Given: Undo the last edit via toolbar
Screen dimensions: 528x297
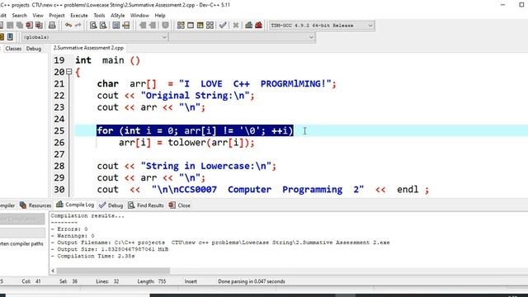Looking at the screenshot, I should coord(68,26).
